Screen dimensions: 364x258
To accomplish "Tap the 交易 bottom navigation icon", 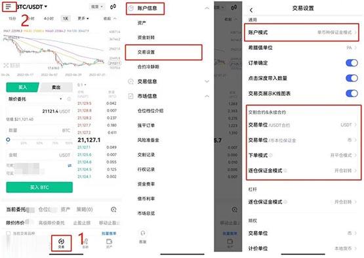I will pos(61,243).
